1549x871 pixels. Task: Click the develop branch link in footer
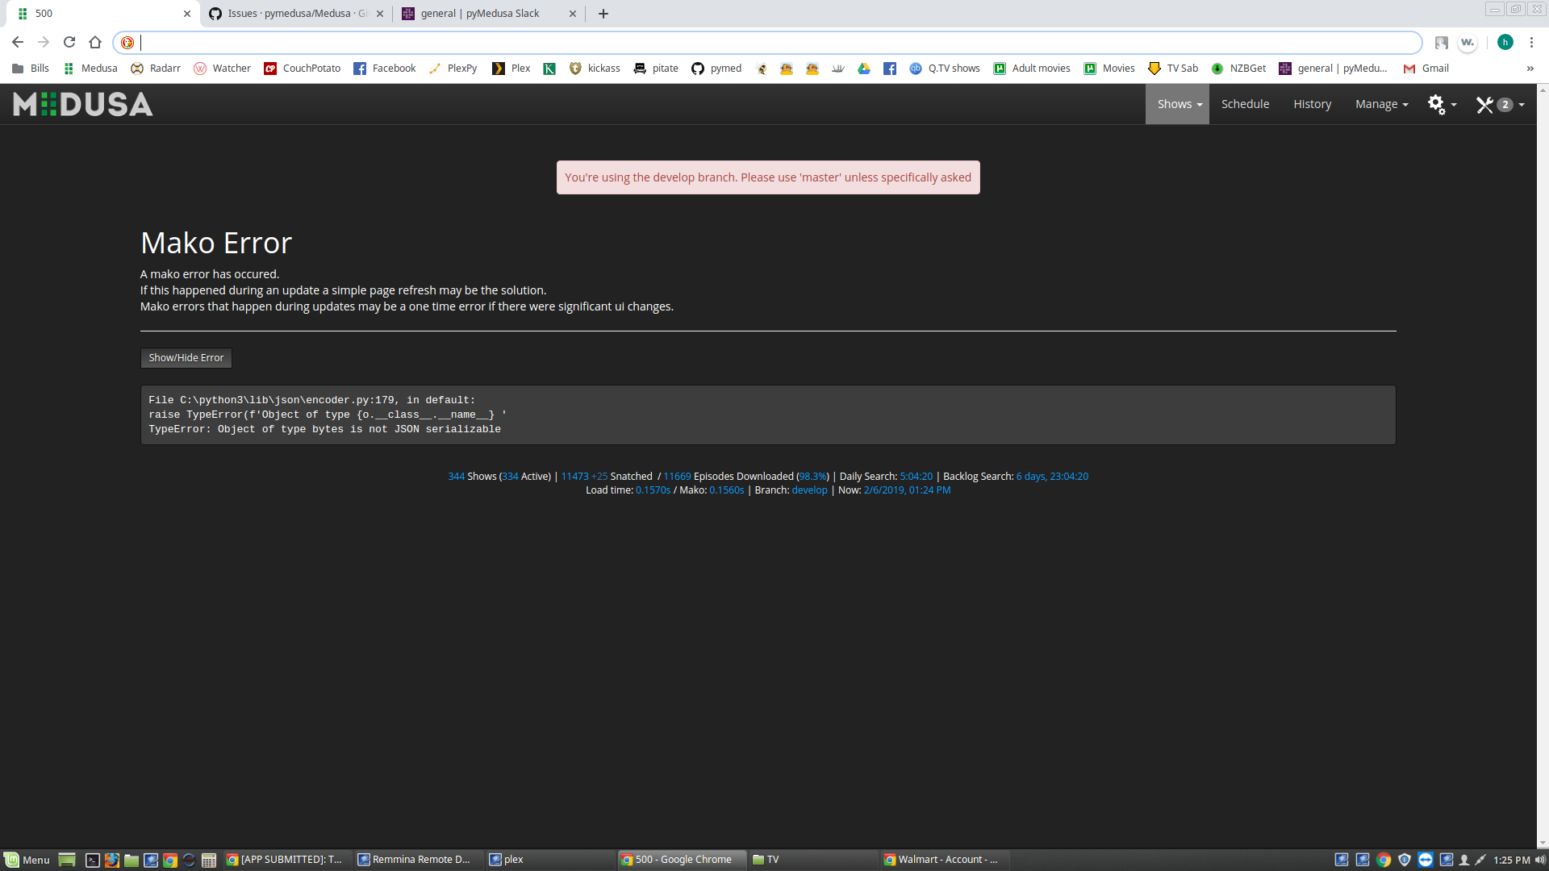click(x=809, y=490)
